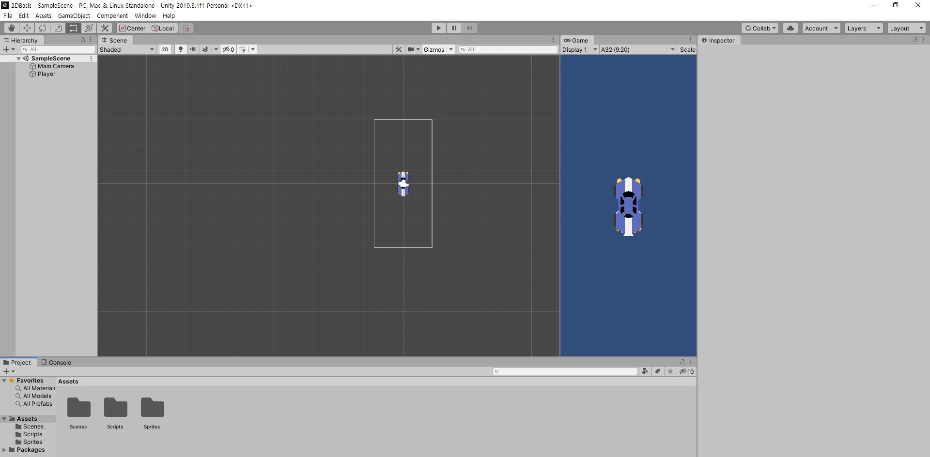The width and height of the screenshot is (930, 457).
Task: Toggle grid snapping icon in toolbar
Action: coord(186,28)
